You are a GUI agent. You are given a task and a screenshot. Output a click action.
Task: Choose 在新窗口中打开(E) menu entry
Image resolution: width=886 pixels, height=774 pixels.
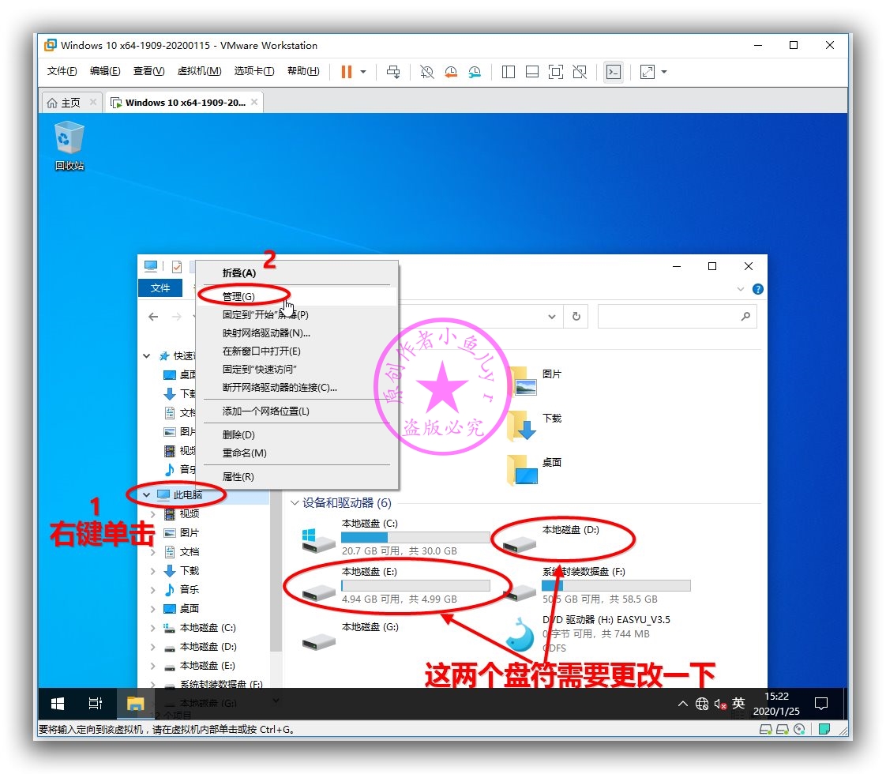(x=297, y=351)
